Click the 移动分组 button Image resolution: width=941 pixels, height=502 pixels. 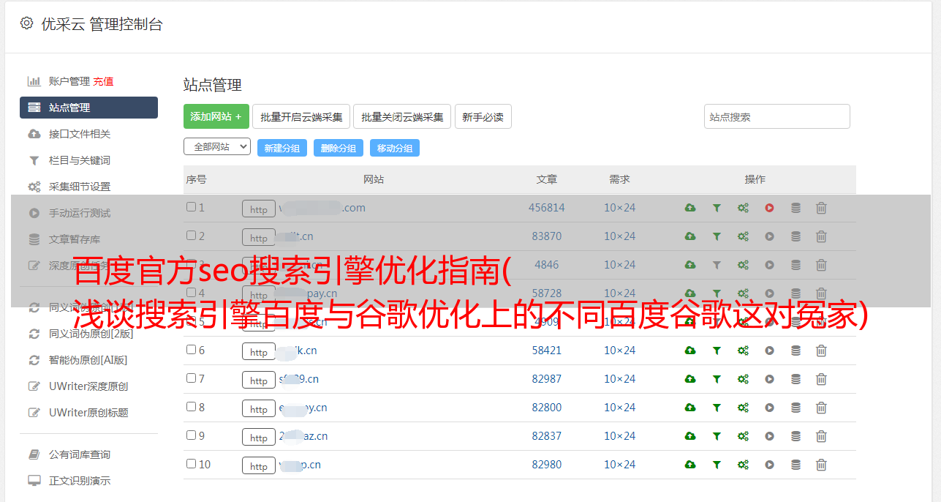[x=395, y=148]
